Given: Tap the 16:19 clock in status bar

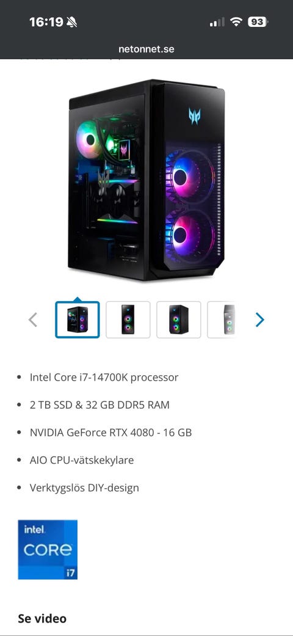Looking at the screenshot, I should click(x=46, y=22).
